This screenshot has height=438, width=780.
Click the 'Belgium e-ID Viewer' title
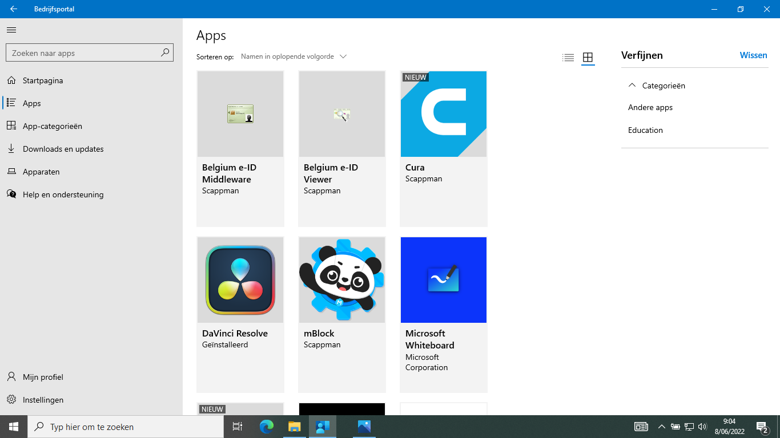[331, 173]
